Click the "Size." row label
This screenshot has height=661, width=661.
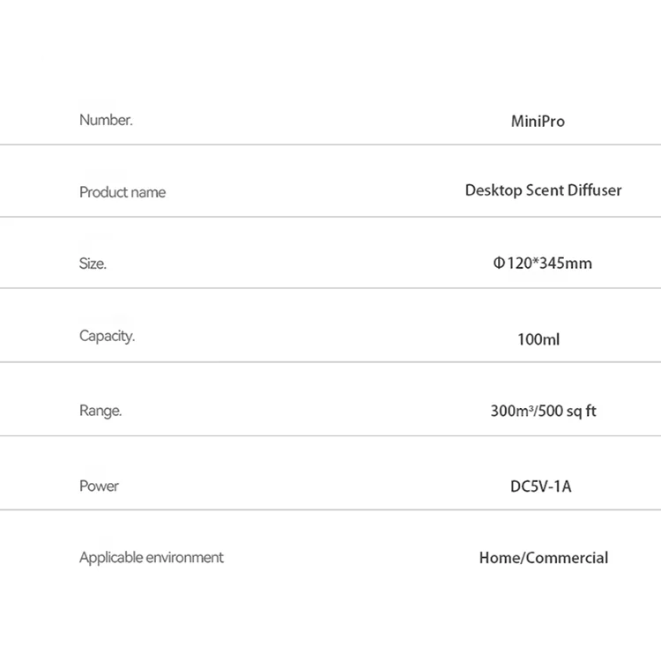[93, 264]
